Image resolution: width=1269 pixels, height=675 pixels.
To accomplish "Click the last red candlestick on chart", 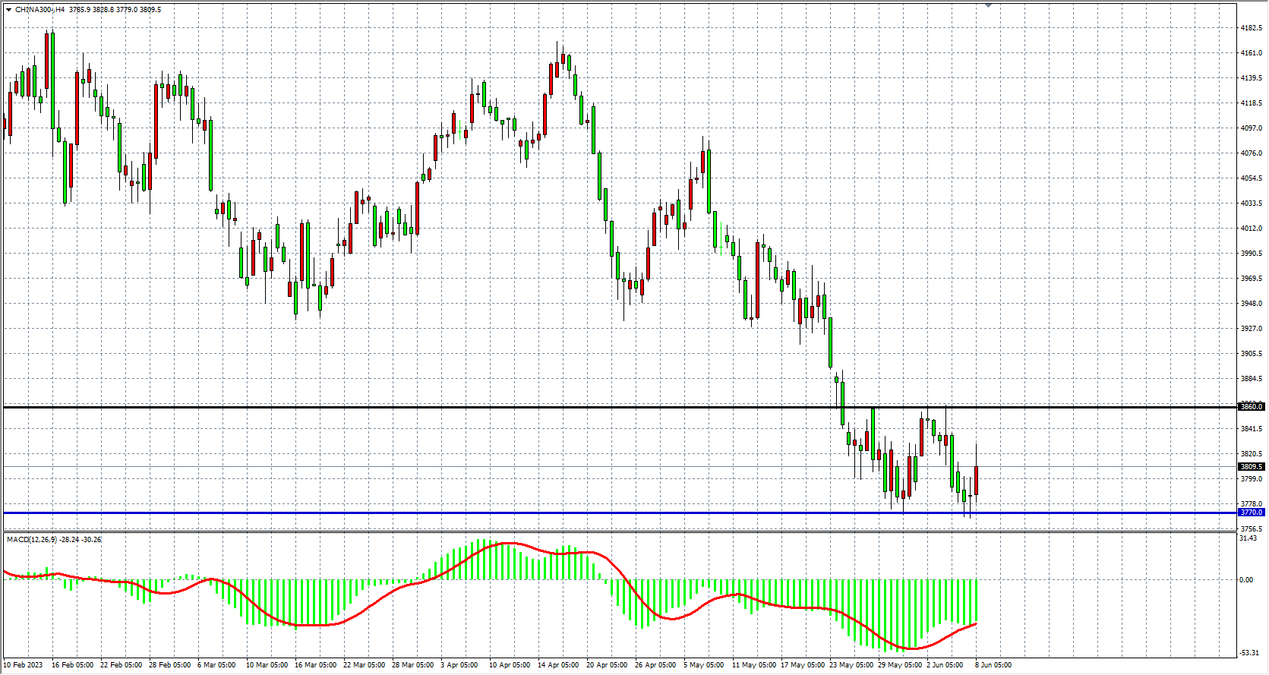I will (976, 481).
